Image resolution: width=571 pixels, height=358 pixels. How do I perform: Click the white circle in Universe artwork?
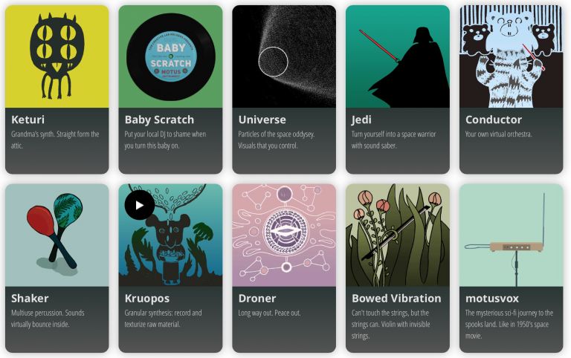click(x=273, y=62)
